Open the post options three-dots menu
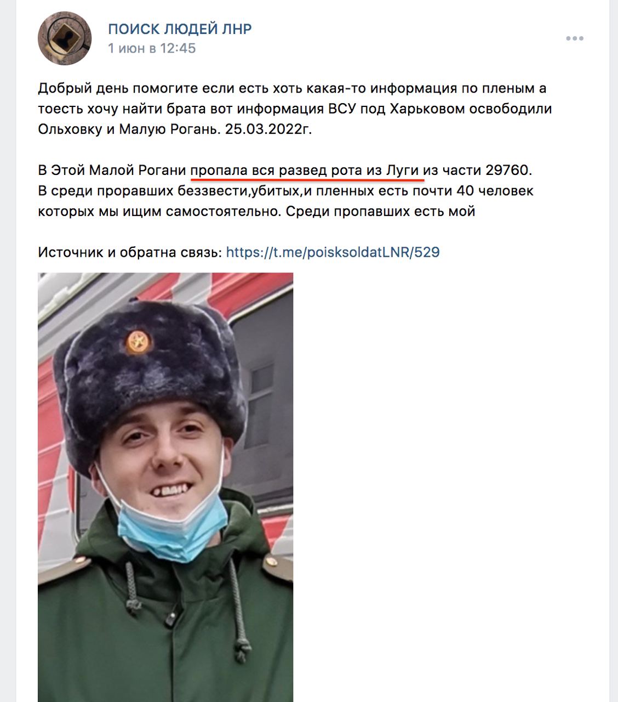The image size is (618, 702). [x=574, y=38]
